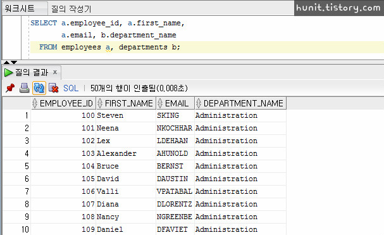The height and width of the screenshot is (235, 384).
Task: Select the email cell 'DLORENTZ'
Action: click(175, 205)
